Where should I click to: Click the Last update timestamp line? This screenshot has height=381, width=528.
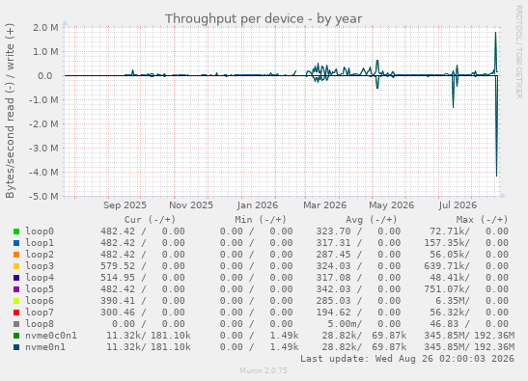coord(407,359)
